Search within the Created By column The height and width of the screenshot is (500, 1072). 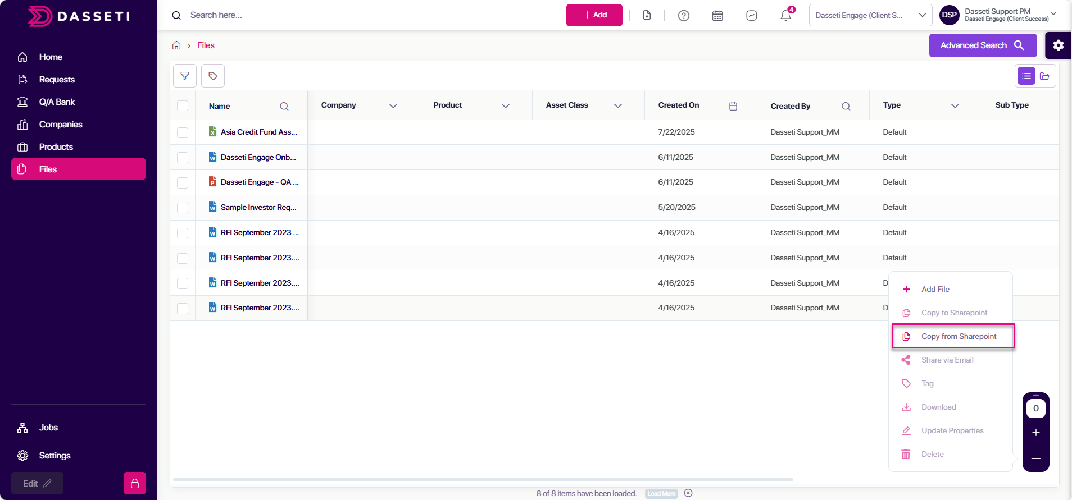(846, 106)
